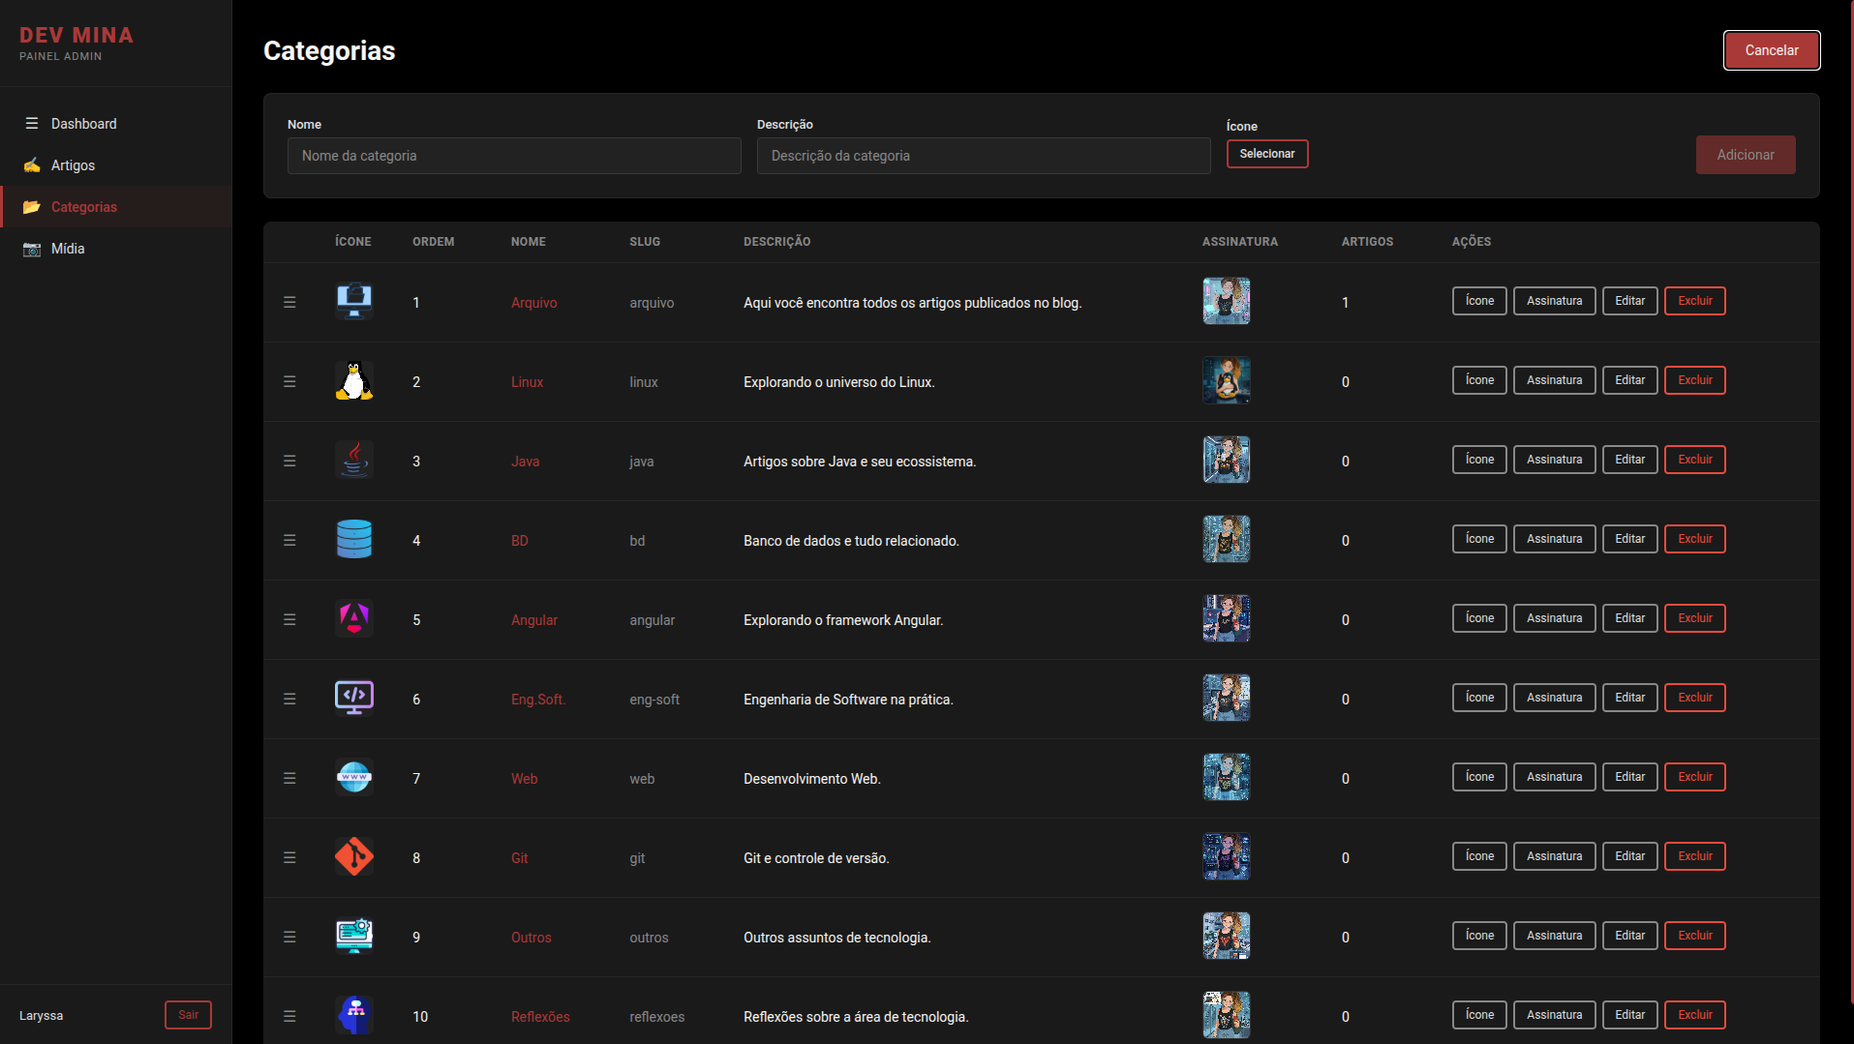This screenshot has width=1854, height=1044.
Task: Open Dashboard in the sidebar
Action: (83, 124)
